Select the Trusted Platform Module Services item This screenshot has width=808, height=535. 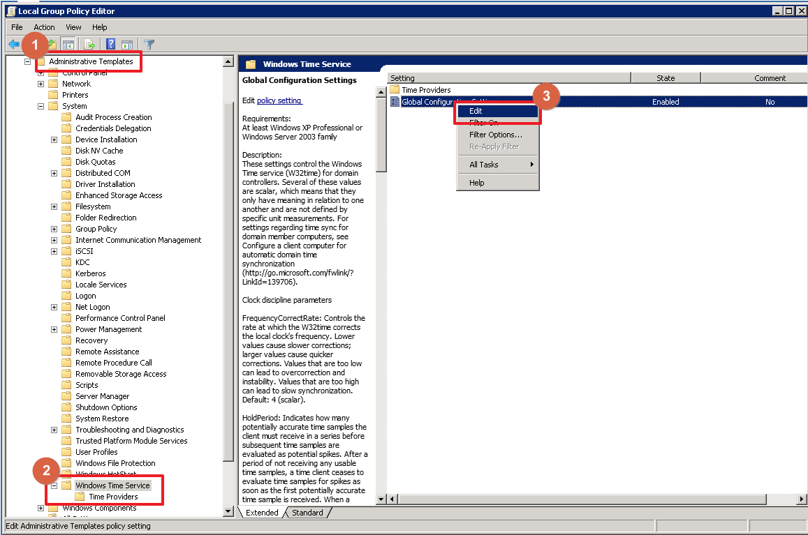coord(131,441)
